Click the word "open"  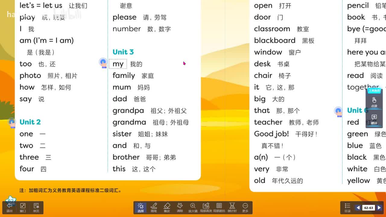[x=263, y=6]
